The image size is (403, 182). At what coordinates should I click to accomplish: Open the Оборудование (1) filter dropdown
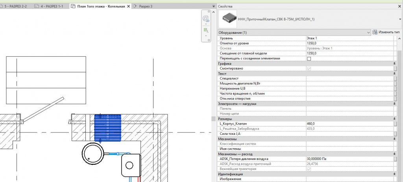click(x=369, y=33)
